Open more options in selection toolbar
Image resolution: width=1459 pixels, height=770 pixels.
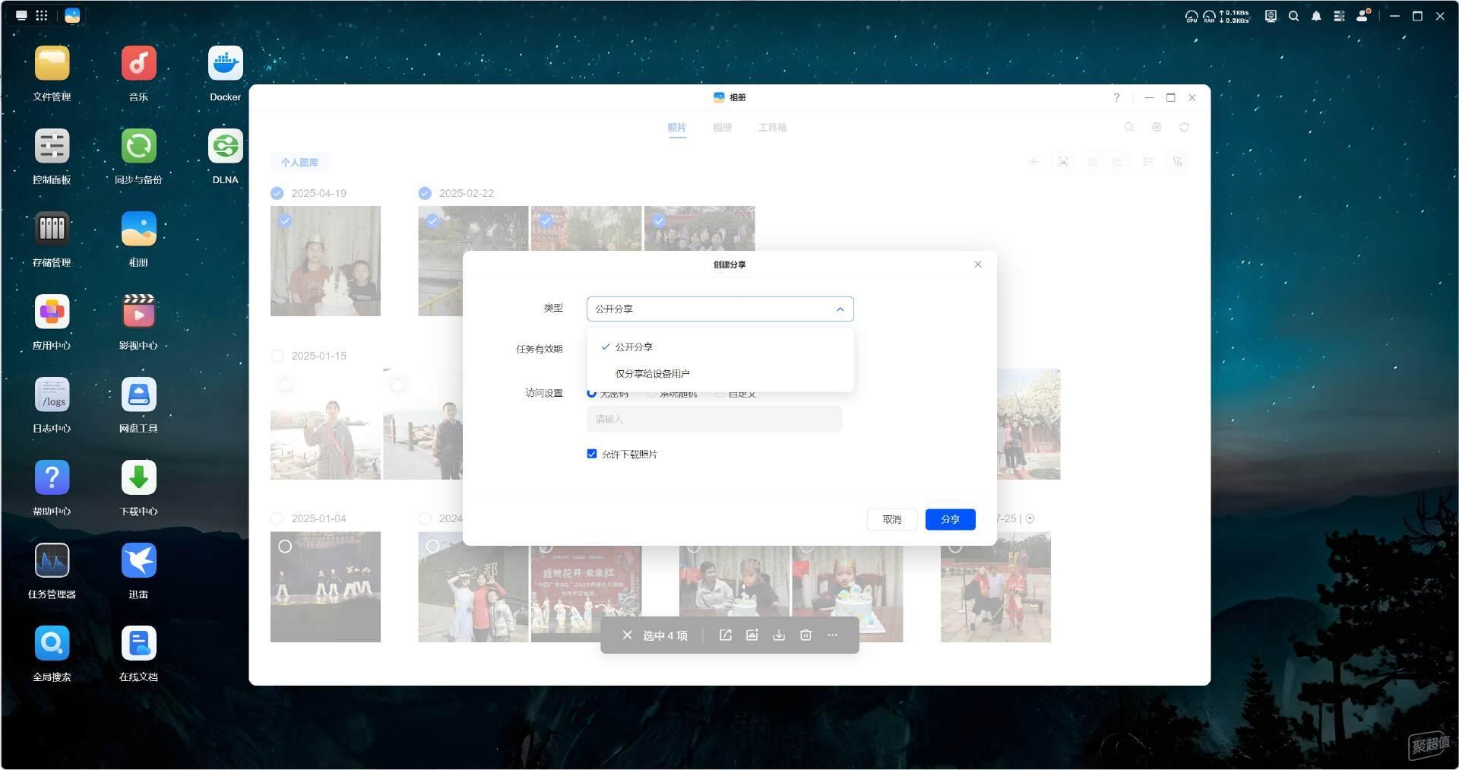pos(833,635)
